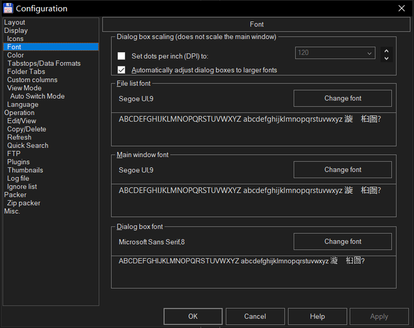This screenshot has height=328, width=414.
Task: Close the Configuration dialog
Action: tap(401, 8)
